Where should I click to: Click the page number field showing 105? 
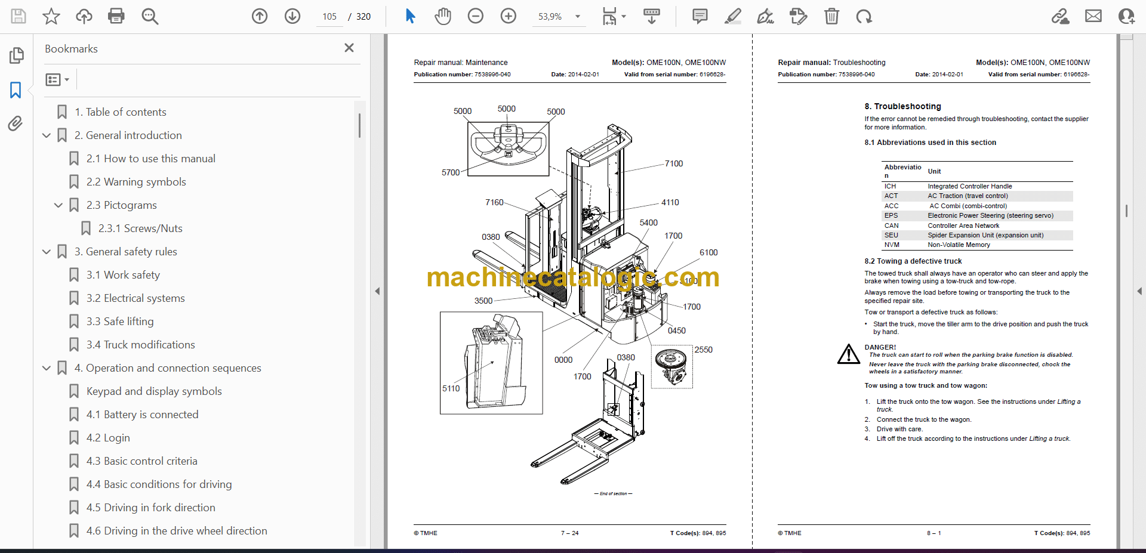[x=329, y=17]
